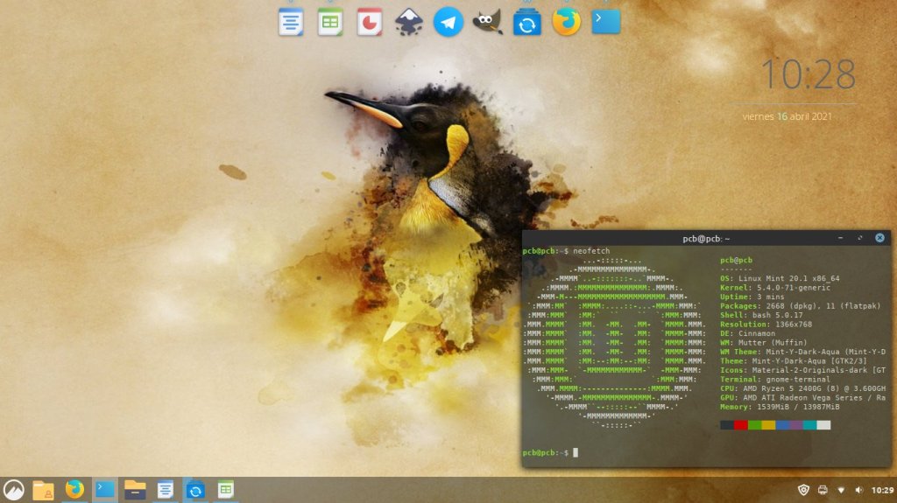Open the Mint menu button in the bottom panel
The image size is (897, 503).
click(14, 490)
